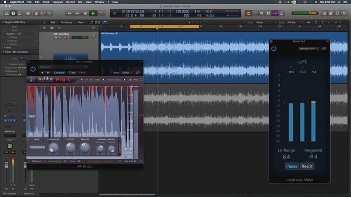Go to next preset arrow in Pro-L header
351x197 pixels.
click(48, 73)
